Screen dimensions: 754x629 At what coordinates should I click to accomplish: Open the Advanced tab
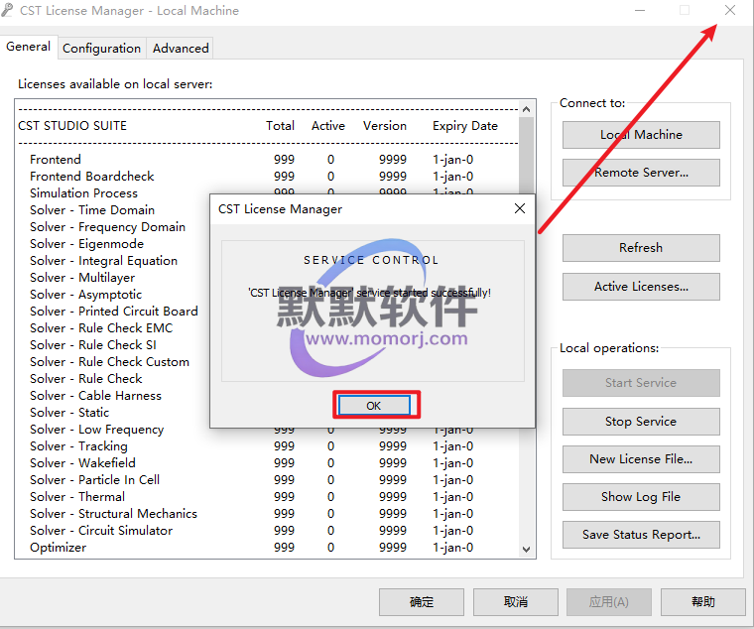pyautogui.click(x=181, y=48)
